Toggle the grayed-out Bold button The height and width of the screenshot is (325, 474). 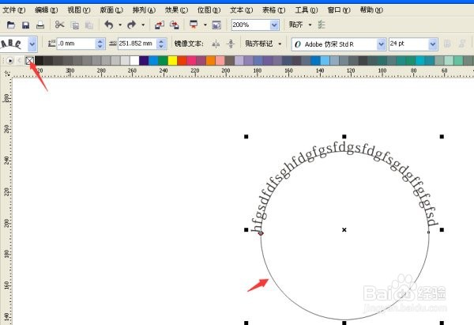(x=447, y=43)
